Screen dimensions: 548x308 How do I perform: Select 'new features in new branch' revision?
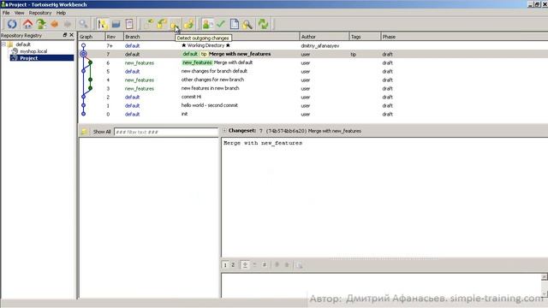(313, 88)
